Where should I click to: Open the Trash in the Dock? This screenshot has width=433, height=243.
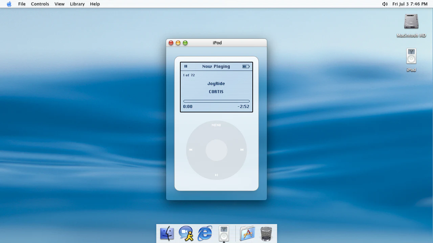(x=266, y=234)
